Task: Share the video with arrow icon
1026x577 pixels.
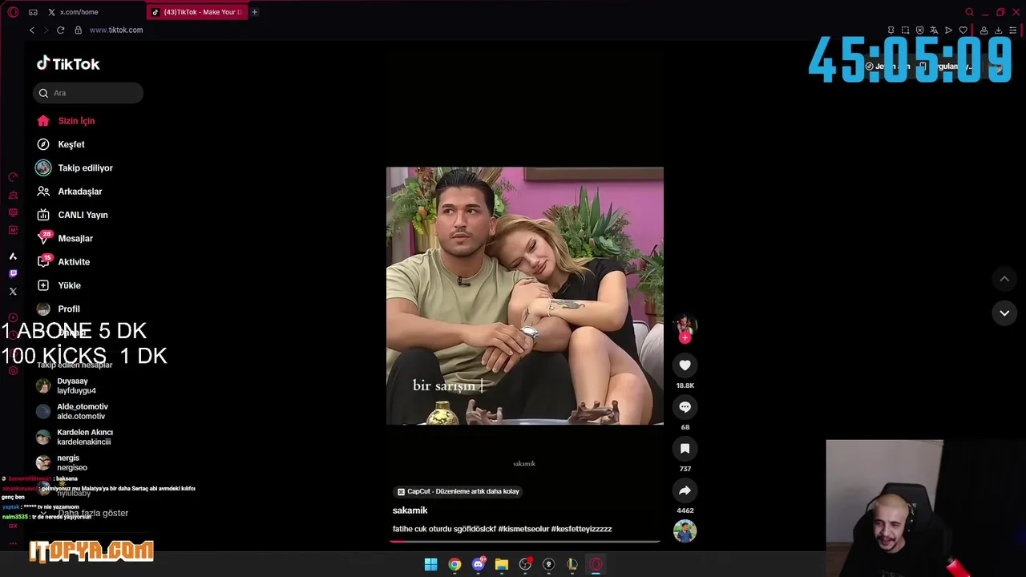Action: 685,490
